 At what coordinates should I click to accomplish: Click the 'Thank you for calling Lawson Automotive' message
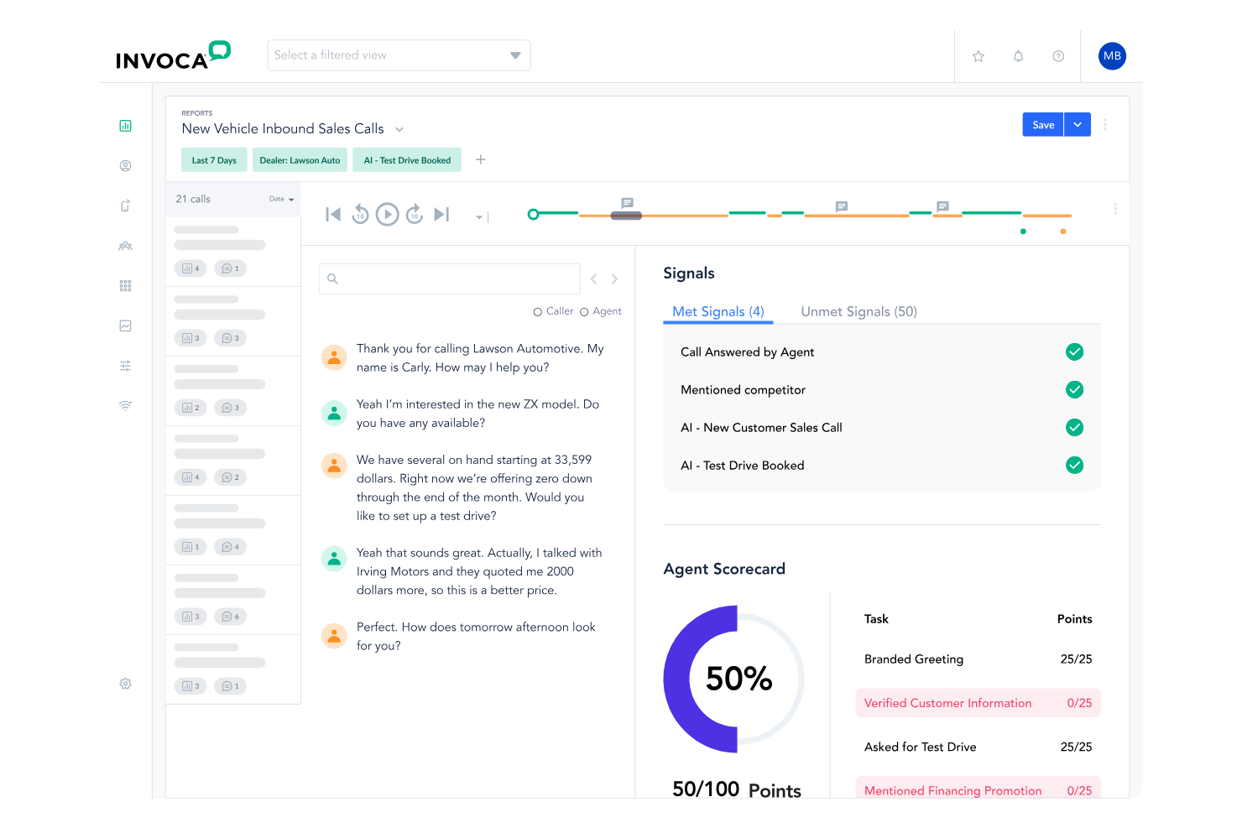pos(480,358)
